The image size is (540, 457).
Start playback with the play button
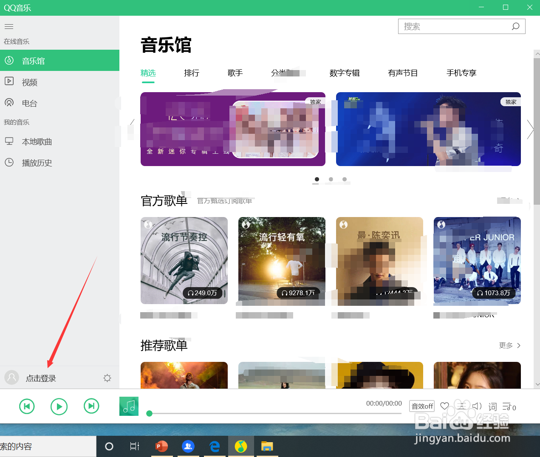(59, 406)
